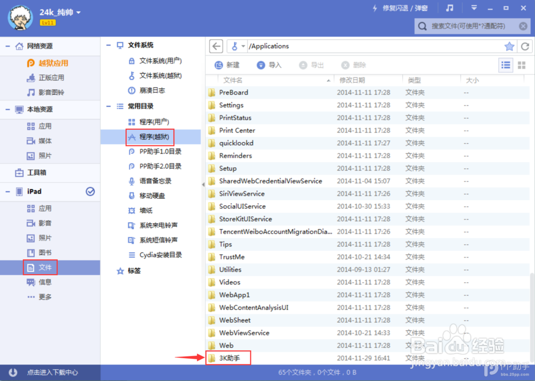Open 文件系统(越狱) jailbreak file system
The image size is (535, 381).
tap(155, 76)
